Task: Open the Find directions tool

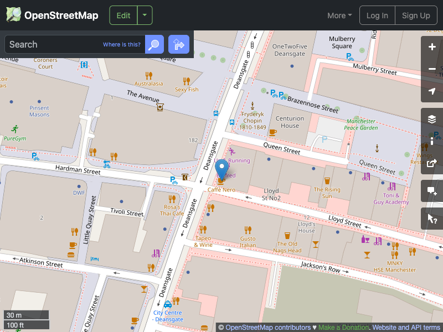Action: coord(178,44)
